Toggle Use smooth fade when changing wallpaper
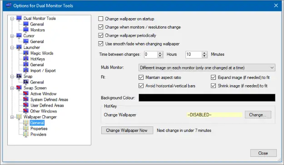284x165 pixels. point(101,44)
